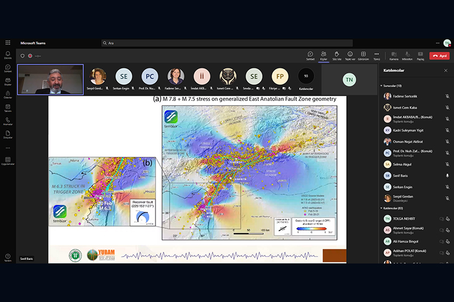The width and height of the screenshot is (454, 302).
Task: Open the Tümü more options menu
Action: [377, 55]
